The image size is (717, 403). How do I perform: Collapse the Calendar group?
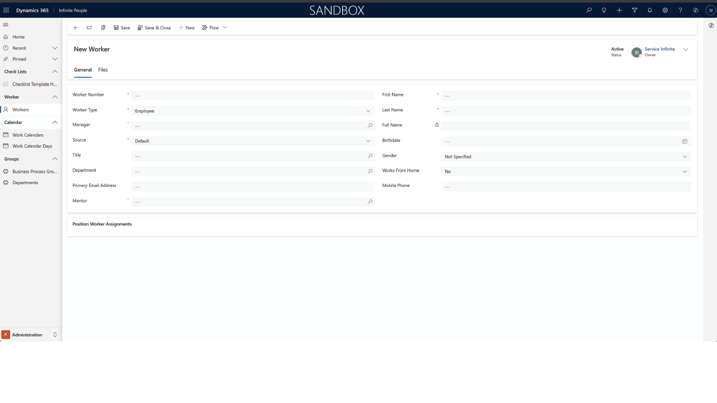pyautogui.click(x=55, y=122)
